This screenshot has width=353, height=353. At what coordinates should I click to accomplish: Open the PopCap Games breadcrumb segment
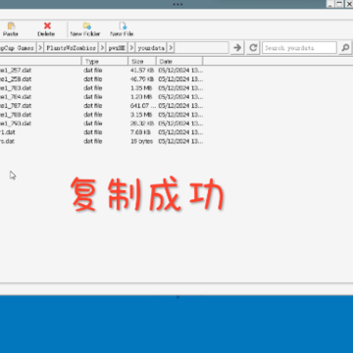(x=17, y=48)
